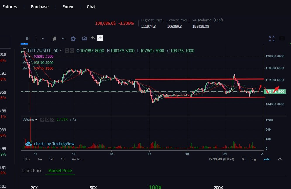Image resolution: width=291 pixels, height=189 pixels.
Task: Expand the chart style dropdown arrow
Action: point(63,39)
